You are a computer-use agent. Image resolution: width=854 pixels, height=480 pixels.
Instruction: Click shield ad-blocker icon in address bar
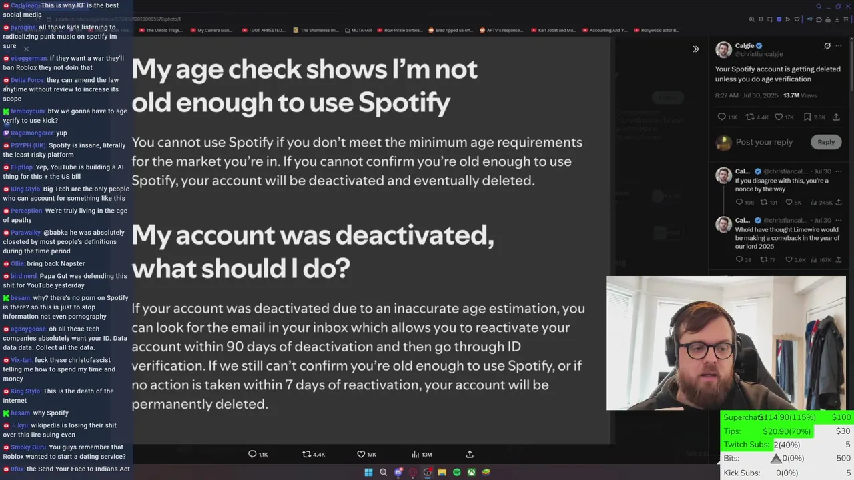click(779, 19)
